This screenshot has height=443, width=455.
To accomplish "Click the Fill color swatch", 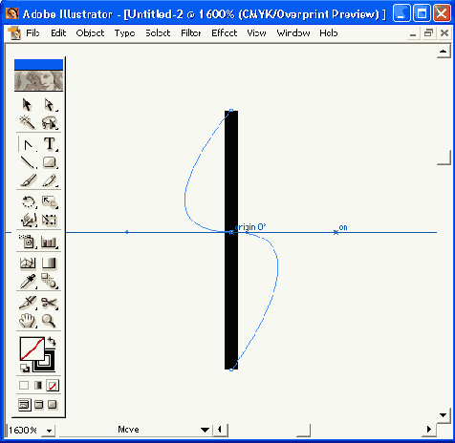I will pyautogui.click(x=32, y=348).
